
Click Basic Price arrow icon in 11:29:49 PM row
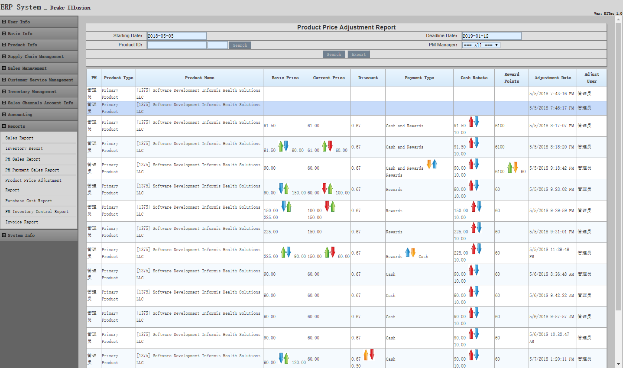pos(286,252)
